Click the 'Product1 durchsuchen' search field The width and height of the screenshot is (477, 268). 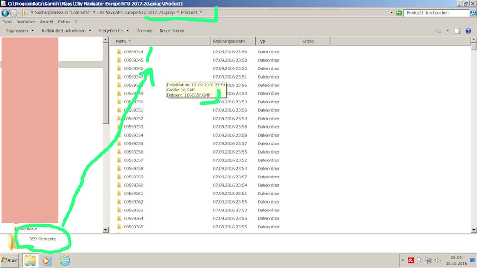pyautogui.click(x=436, y=13)
